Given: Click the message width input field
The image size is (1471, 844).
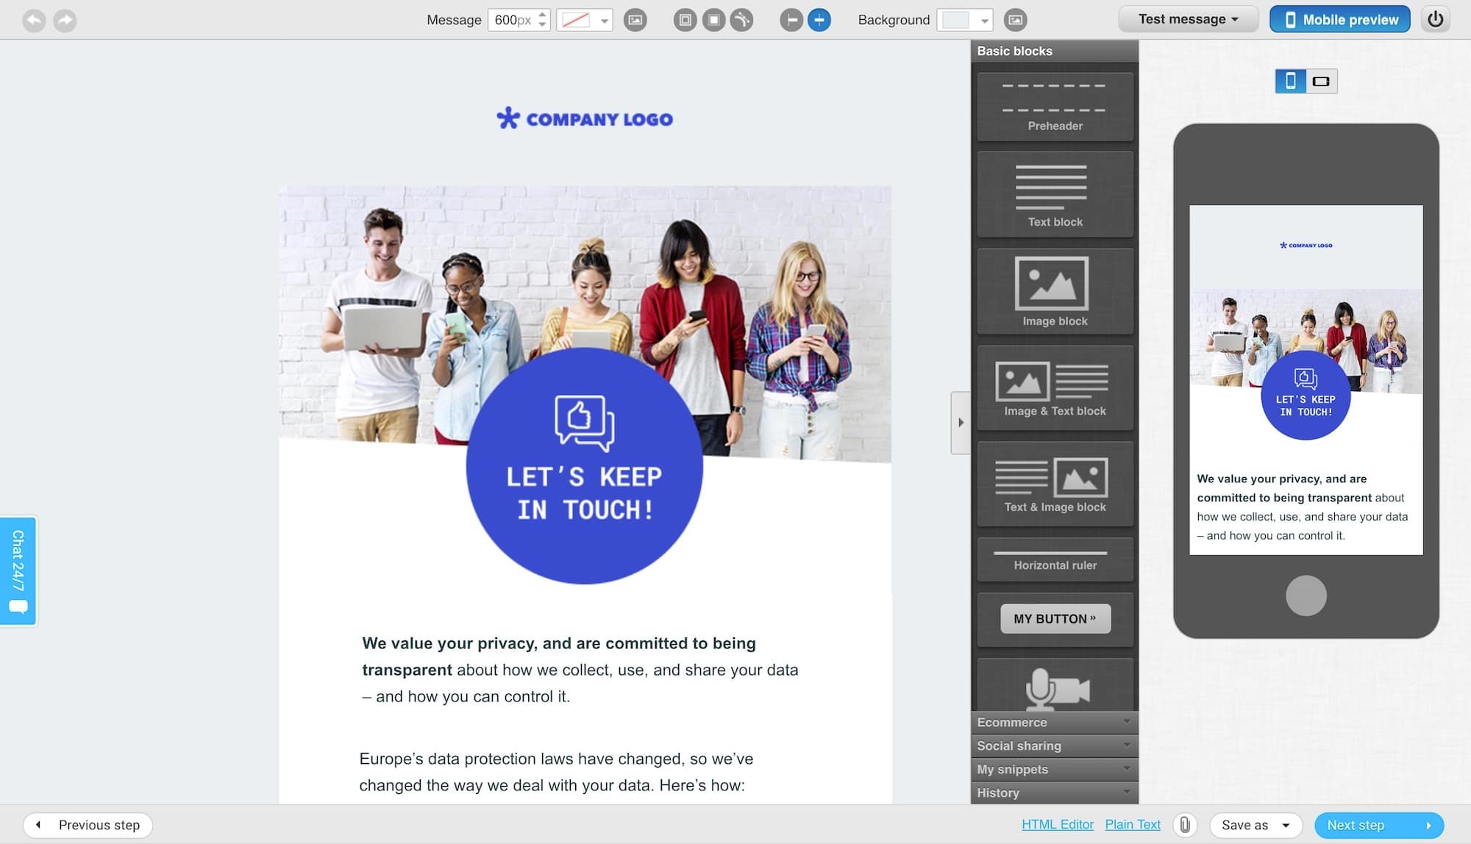Looking at the screenshot, I should pyautogui.click(x=513, y=20).
